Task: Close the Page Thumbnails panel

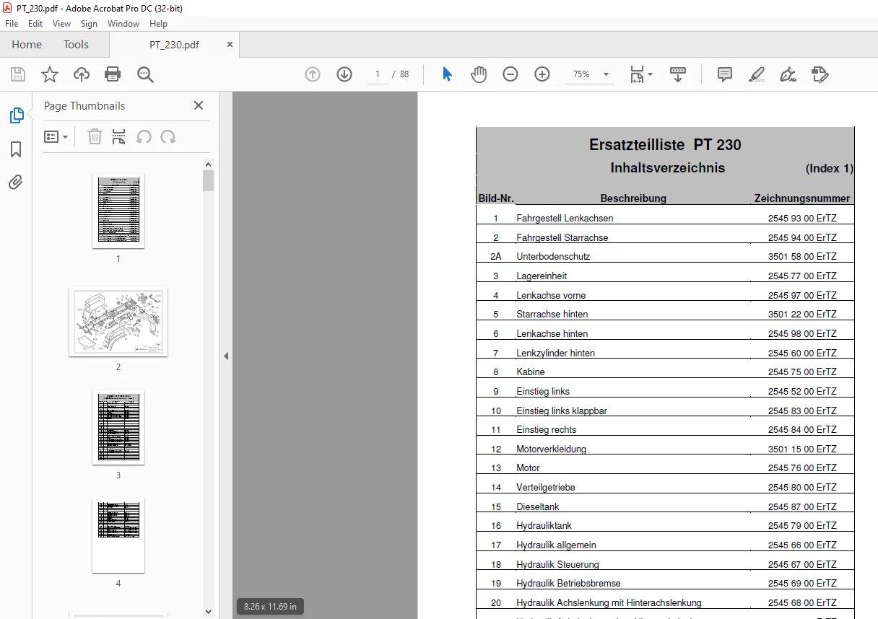Action: [x=199, y=105]
